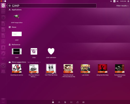Open the GIMP news result thumbnail
Image resolution: width=130 pixels, height=104 pixels.
coord(17,34)
